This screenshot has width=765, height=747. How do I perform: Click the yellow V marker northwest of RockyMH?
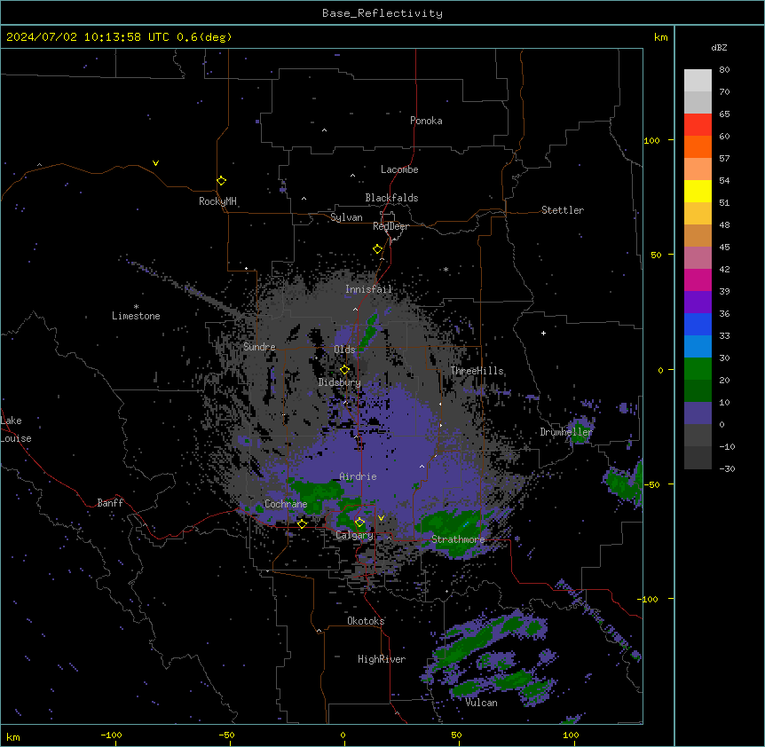(155, 163)
